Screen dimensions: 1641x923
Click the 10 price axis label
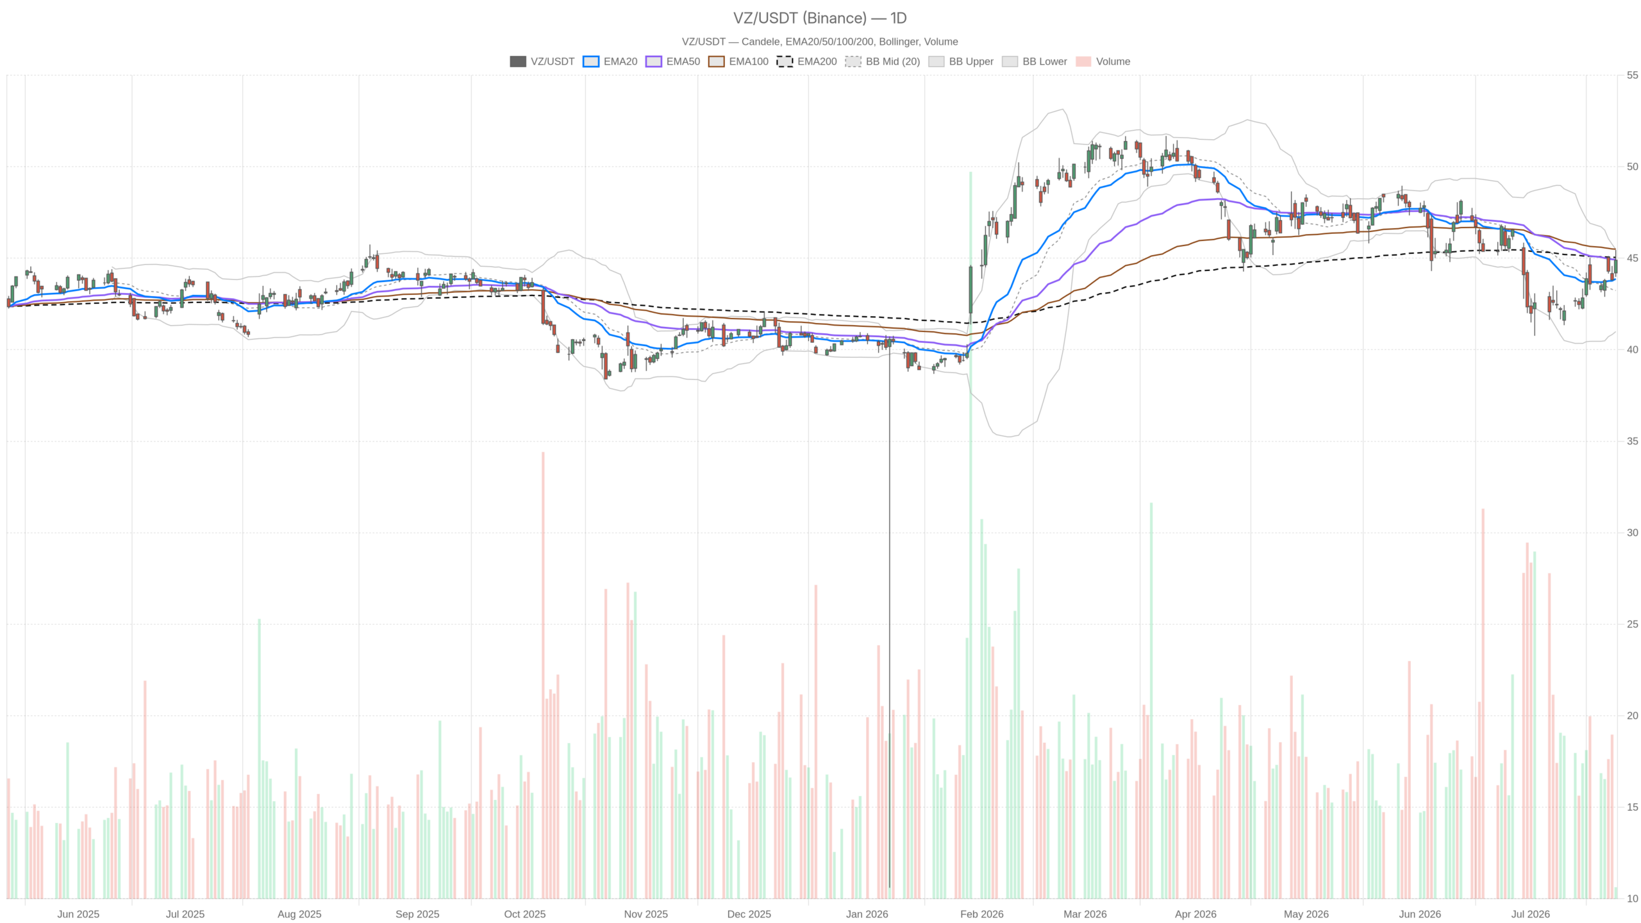click(x=1632, y=899)
